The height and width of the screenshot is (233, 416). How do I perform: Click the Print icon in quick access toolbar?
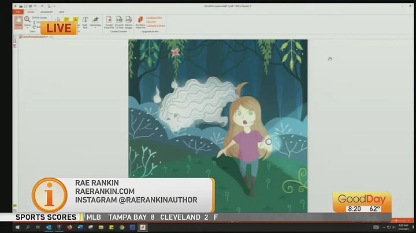point(30,6)
